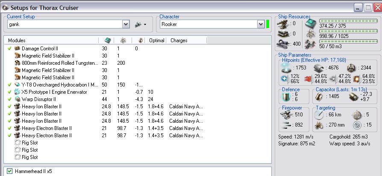Toggle the Warp Disruptor II active checkmark
The width and height of the screenshot is (382, 176).
[x=9, y=99]
